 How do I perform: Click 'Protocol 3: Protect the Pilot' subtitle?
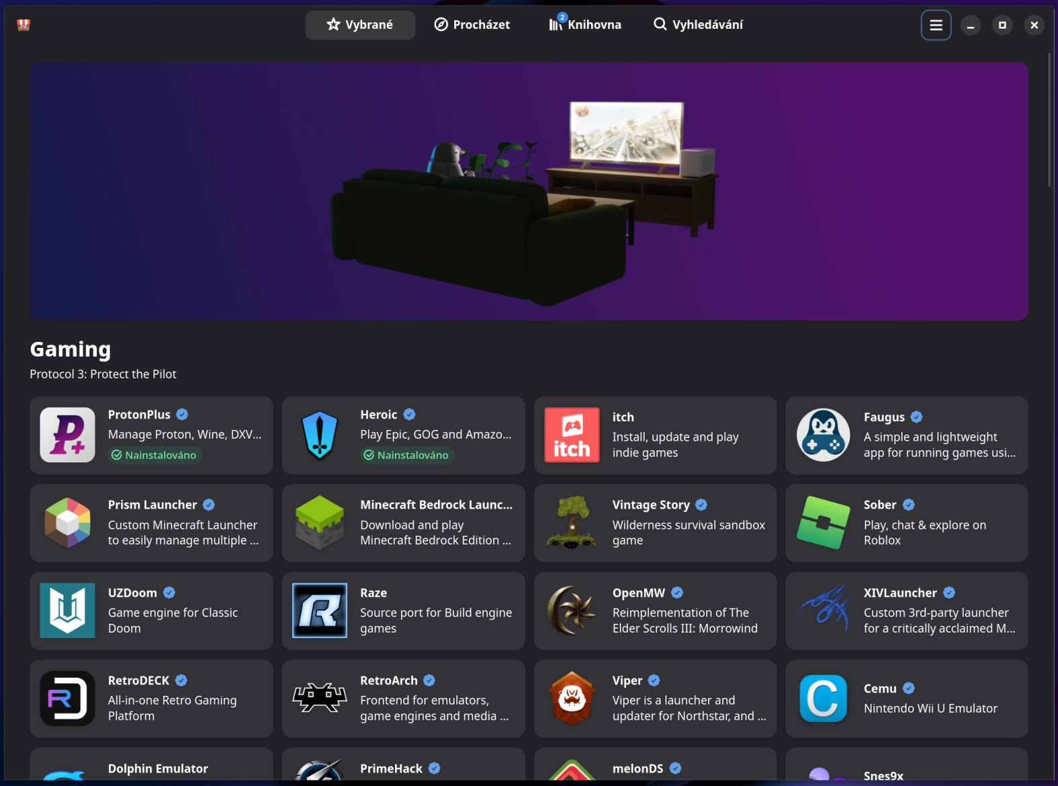click(x=103, y=374)
